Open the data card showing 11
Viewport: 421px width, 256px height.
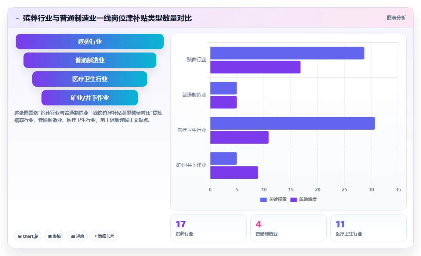point(369,228)
